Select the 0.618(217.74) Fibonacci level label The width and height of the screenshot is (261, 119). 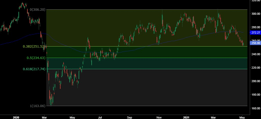click(x=34, y=69)
